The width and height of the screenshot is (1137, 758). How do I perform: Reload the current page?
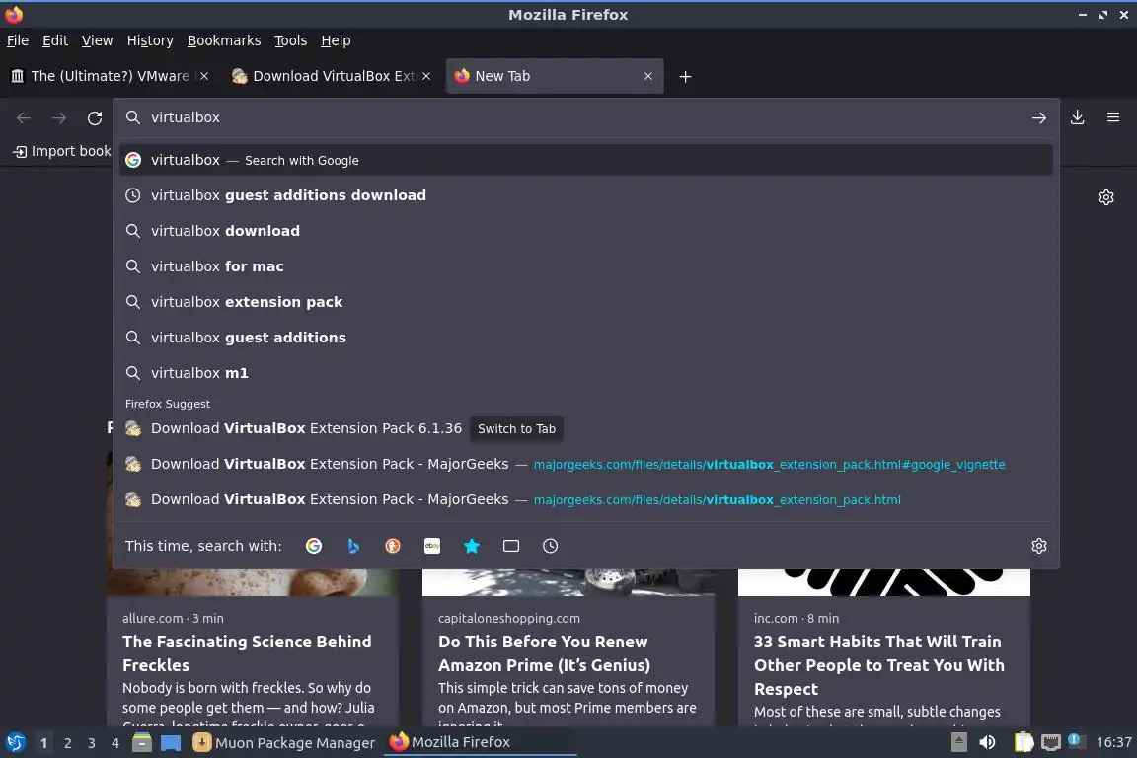tap(95, 118)
